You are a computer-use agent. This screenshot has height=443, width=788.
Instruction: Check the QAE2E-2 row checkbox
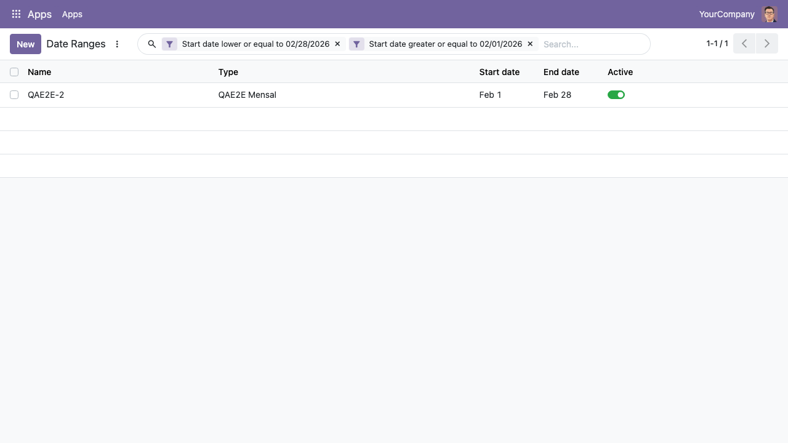14,95
